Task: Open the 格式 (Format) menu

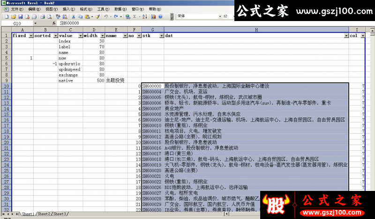Action: pos(86,9)
